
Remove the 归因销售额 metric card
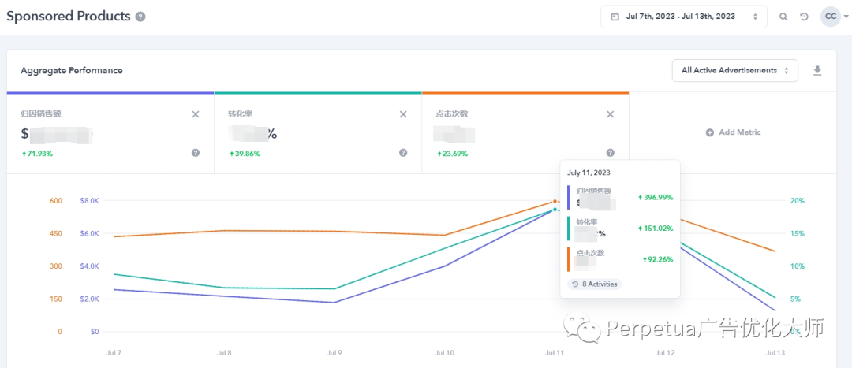(x=196, y=114)
